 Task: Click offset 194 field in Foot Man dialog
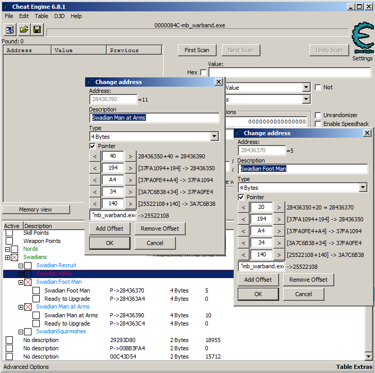(261, 219)
